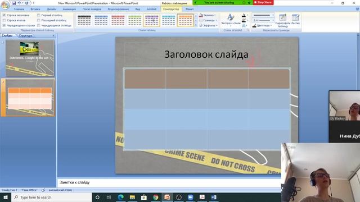Screen dimensions: 360x202
Task: Expand the table styles gallery more arrow
Action: tap(196, 25)
